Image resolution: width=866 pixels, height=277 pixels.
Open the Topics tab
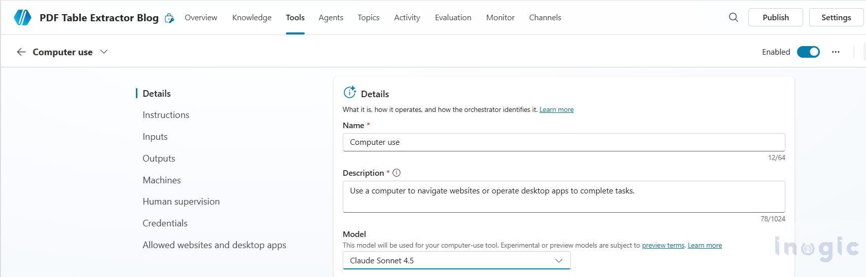click(369, 17)
